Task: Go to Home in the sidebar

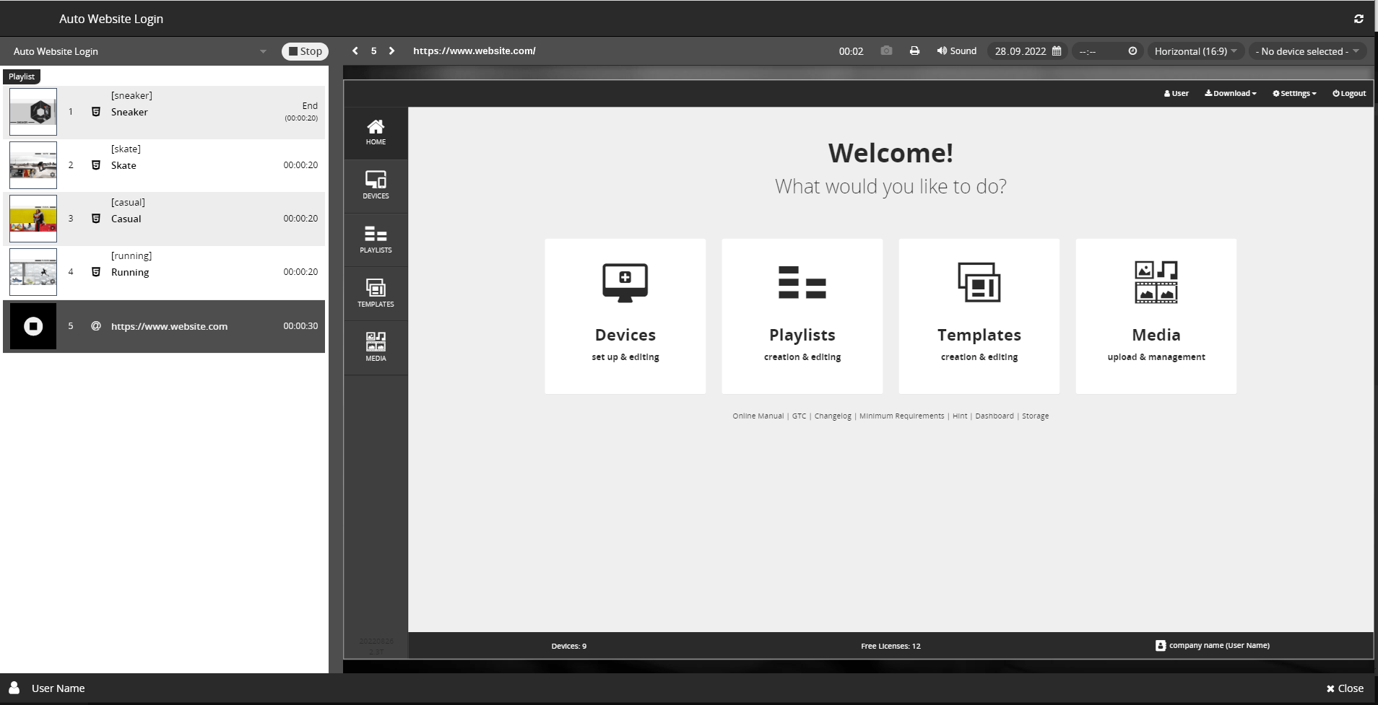Action: (376, 132)
